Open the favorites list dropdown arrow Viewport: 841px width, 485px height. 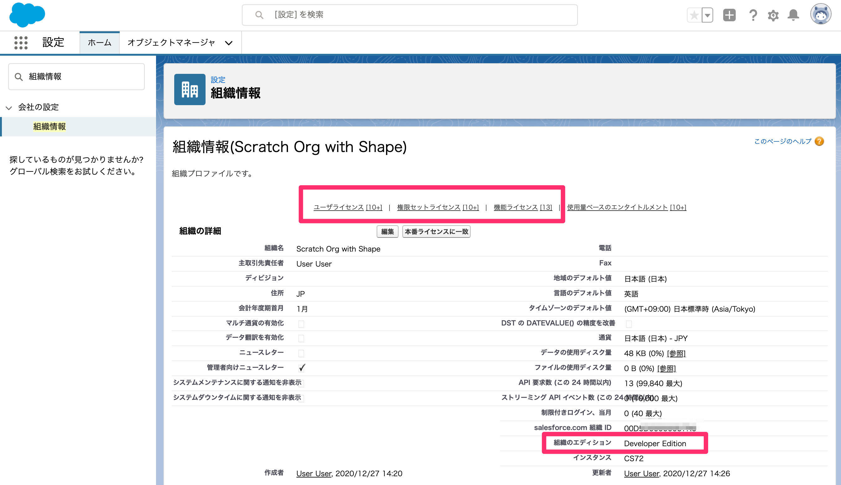[707, 15]
